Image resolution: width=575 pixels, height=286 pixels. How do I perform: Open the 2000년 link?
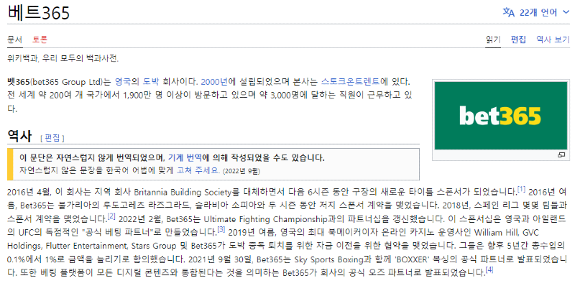point(214,81)
